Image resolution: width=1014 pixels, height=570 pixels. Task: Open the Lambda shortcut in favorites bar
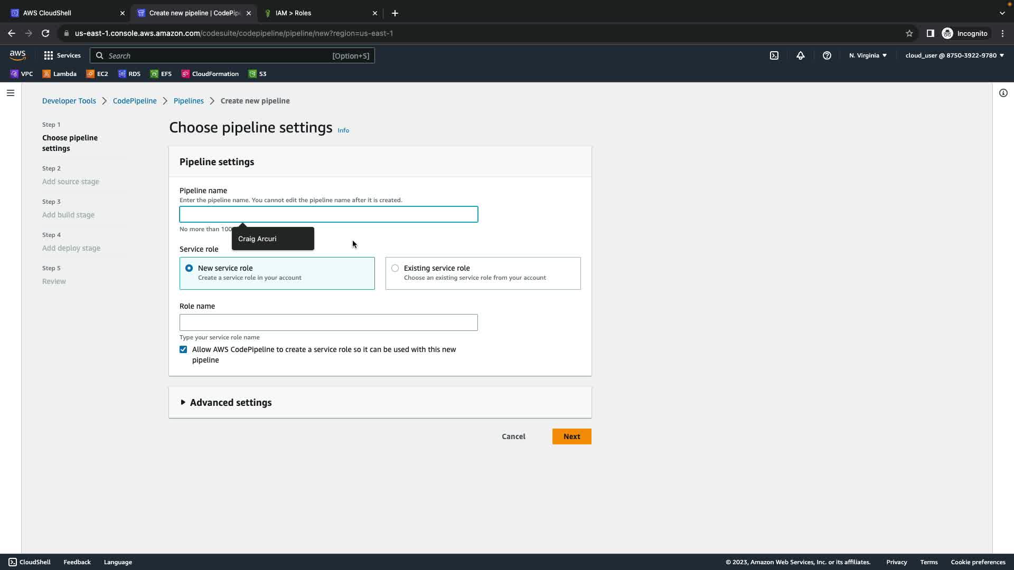pos(60,74)
